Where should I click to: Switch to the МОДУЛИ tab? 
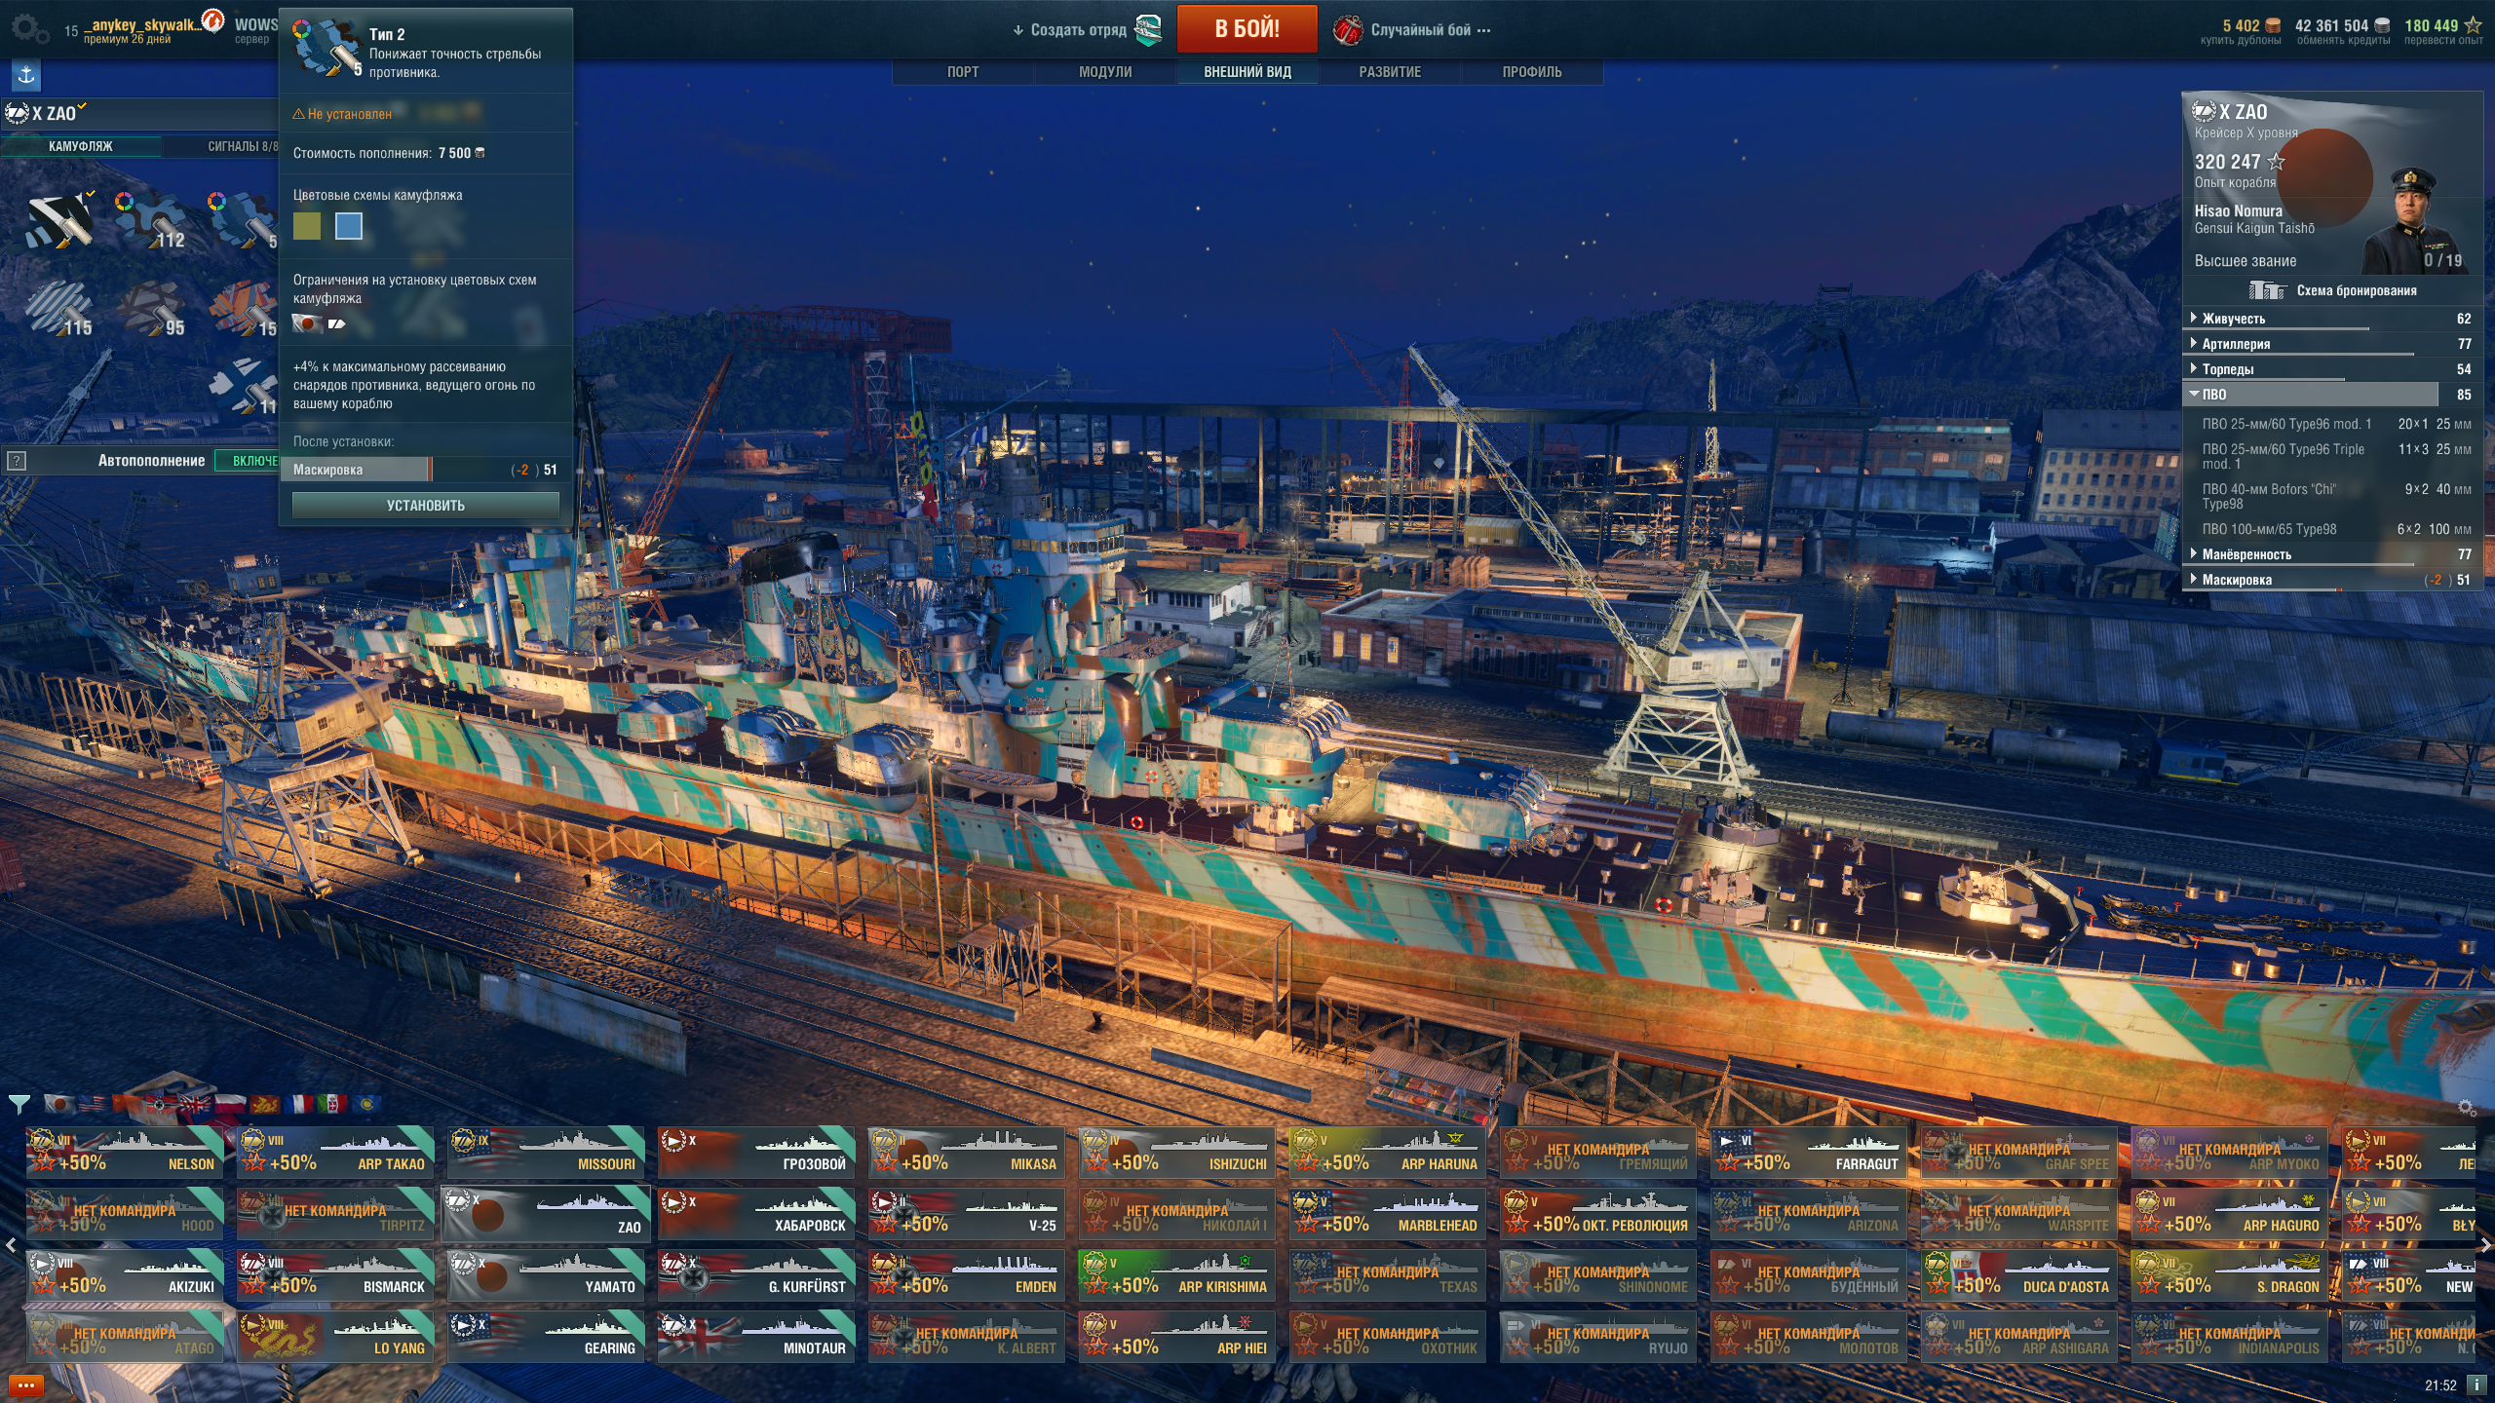point(1105,72)
